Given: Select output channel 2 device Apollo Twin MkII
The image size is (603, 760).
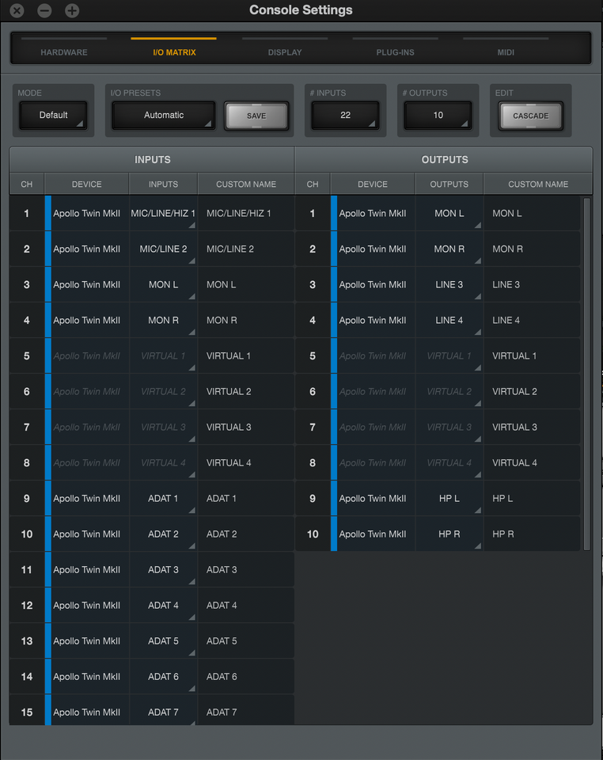Looking at the screenshot, I should coord(373,249).
